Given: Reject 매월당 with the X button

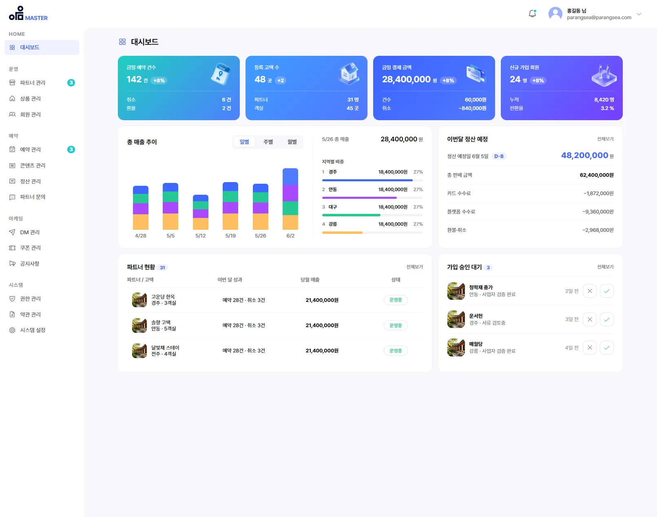Looking at the screenshot, I should click(590, 348).
